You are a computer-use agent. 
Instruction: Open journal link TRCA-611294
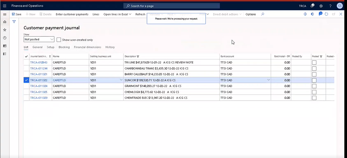coord(39,68)
